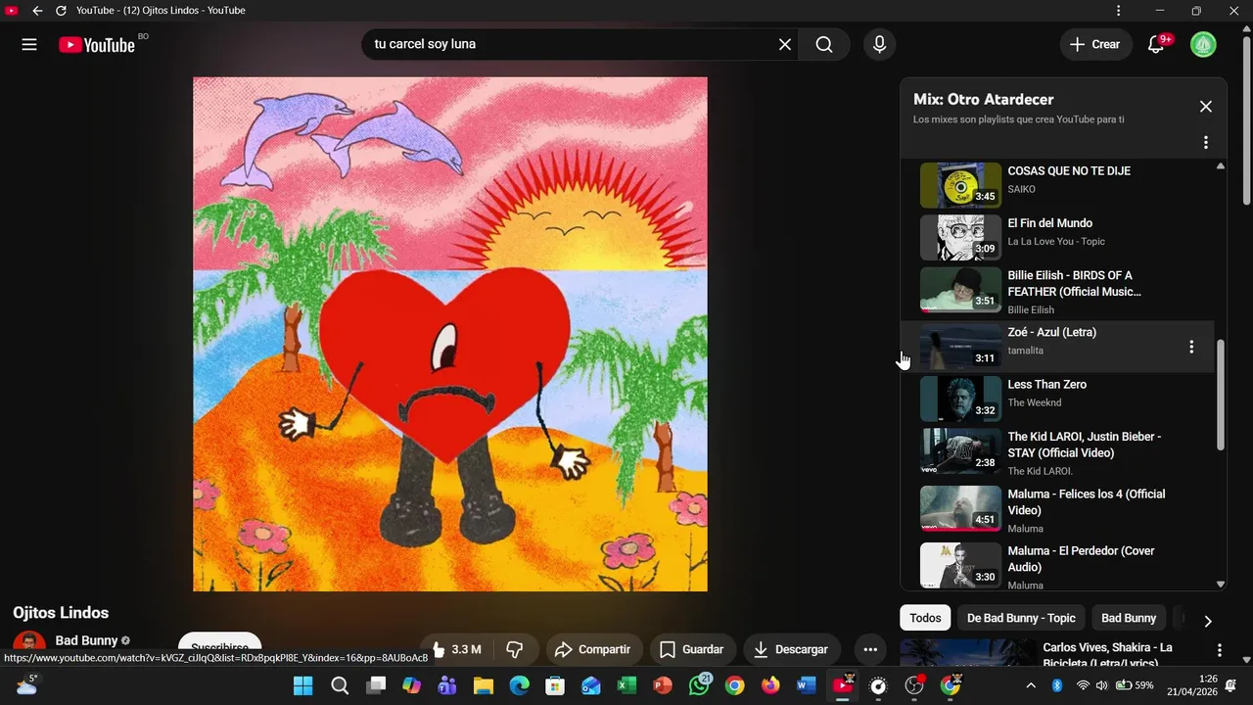1253x705 pixels.
Task: Start voice search with the microphone
Action: (x=879, y=44)
